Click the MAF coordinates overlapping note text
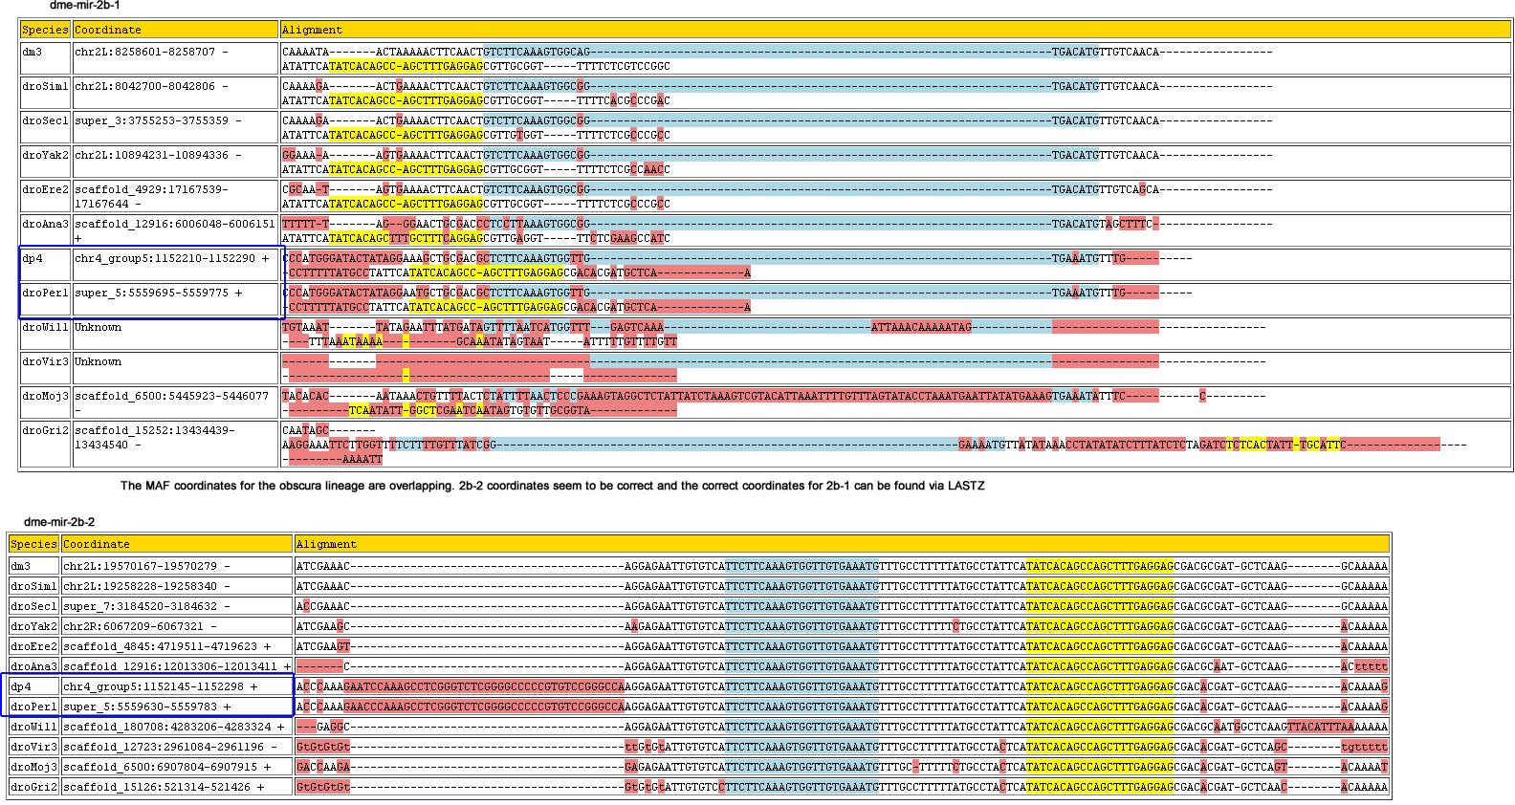 pyautogui.click(x=552, y=486)
